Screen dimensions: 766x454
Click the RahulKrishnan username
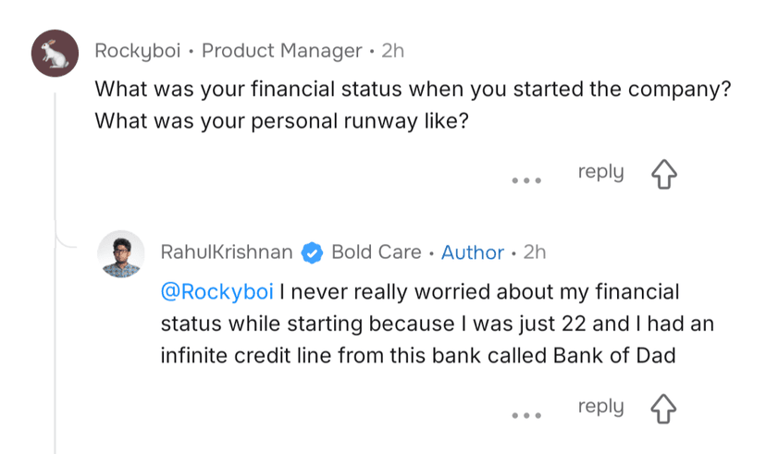227,252
